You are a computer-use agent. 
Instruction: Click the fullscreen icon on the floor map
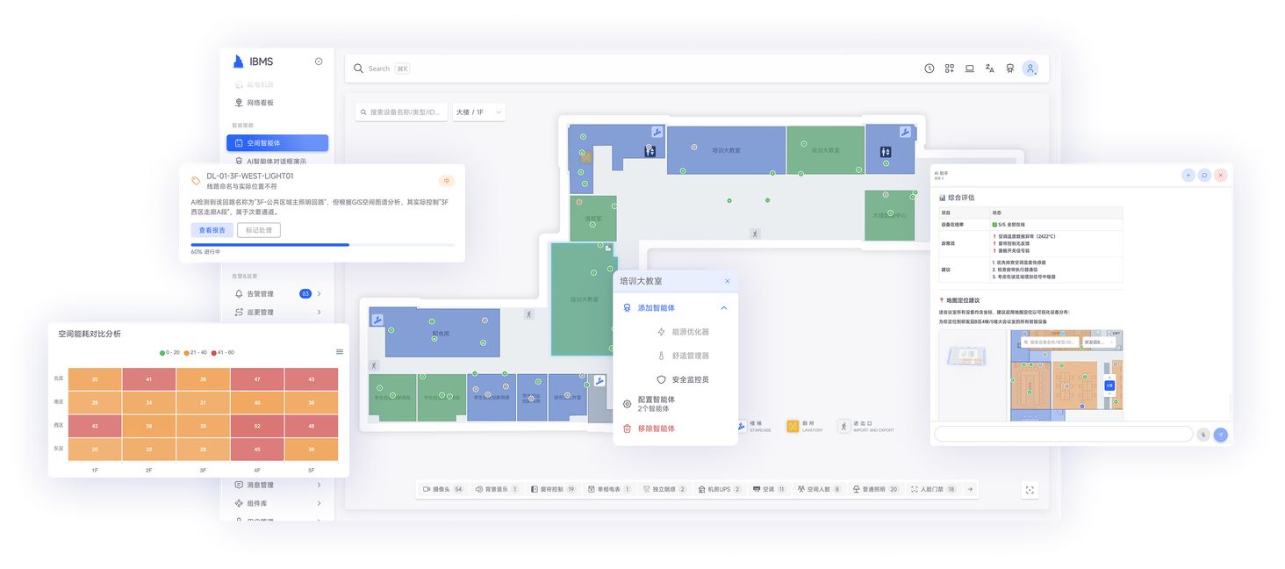point(1030,490)
